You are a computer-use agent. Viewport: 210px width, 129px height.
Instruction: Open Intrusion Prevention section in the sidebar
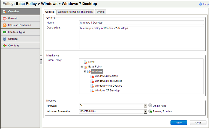(20, 25)
